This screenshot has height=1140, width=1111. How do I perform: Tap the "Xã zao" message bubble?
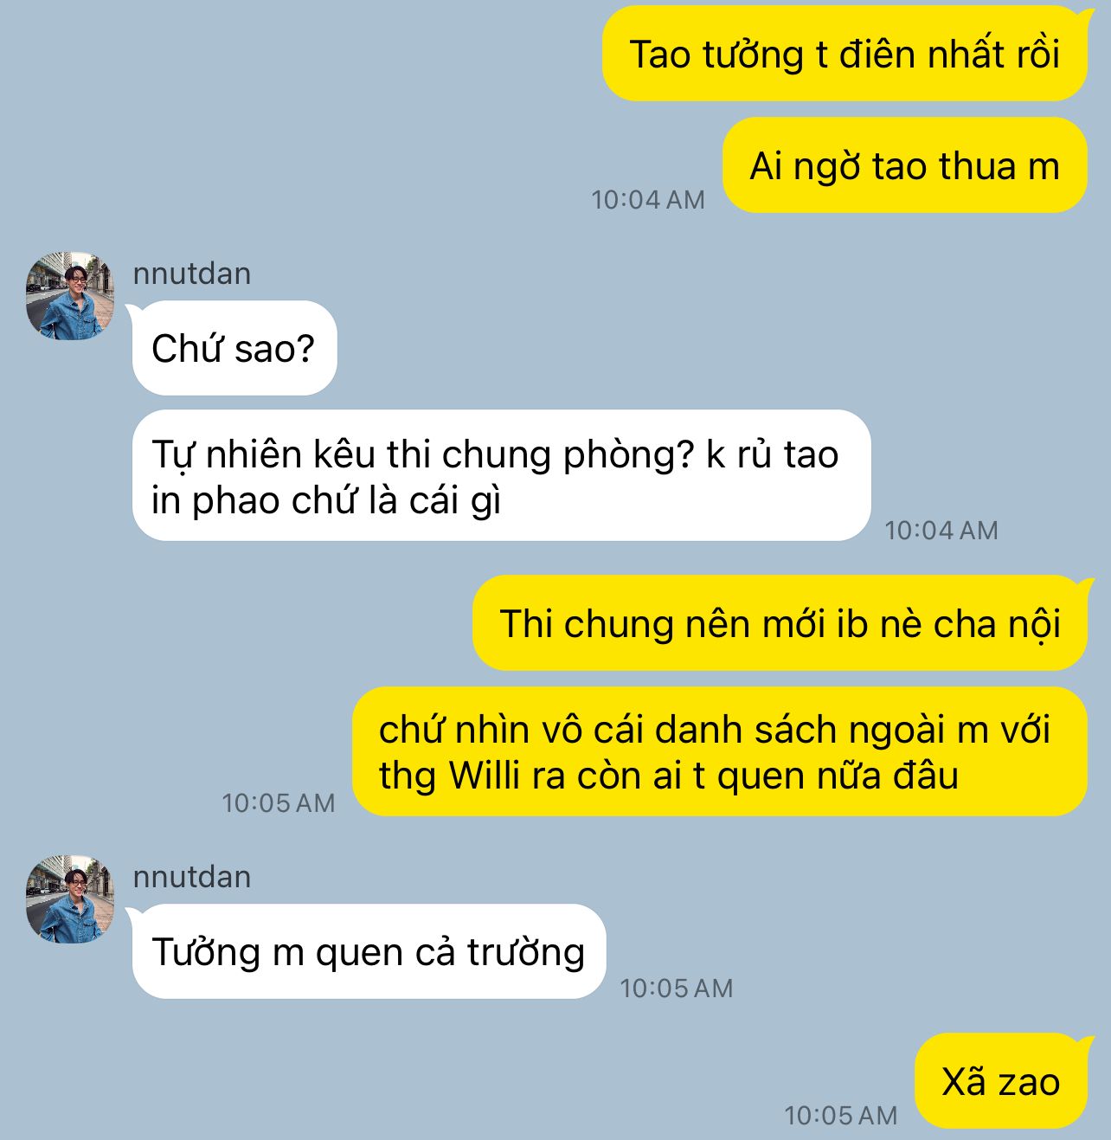(1001, 1081)
